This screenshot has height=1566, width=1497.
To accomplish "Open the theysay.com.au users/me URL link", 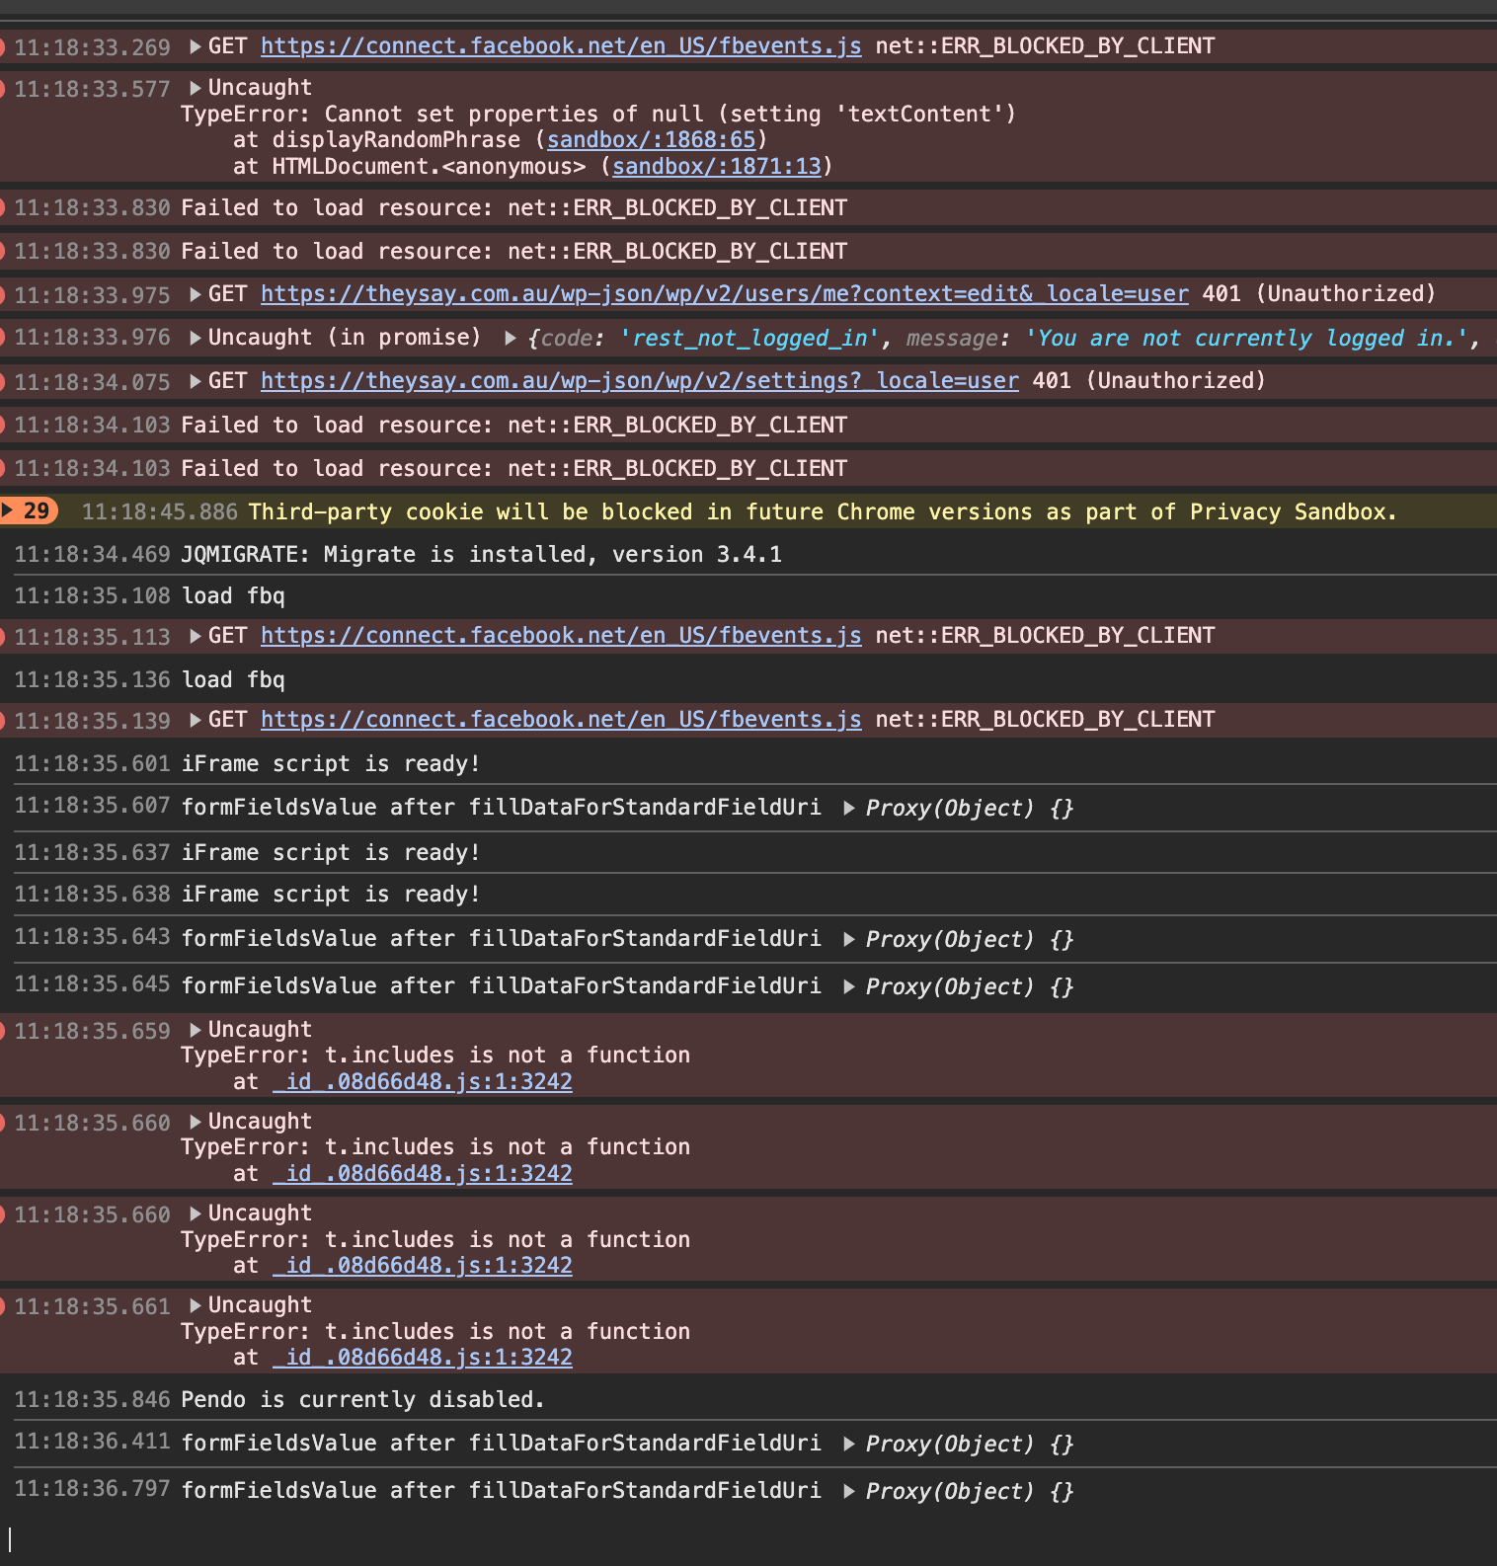I will point(724,294).
